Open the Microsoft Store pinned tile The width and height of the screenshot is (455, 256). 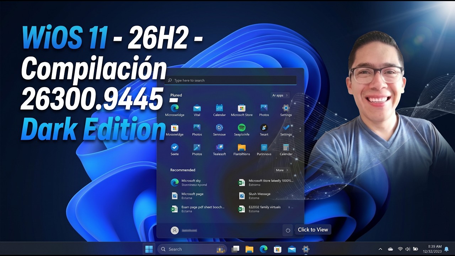[x=242, y=110]
